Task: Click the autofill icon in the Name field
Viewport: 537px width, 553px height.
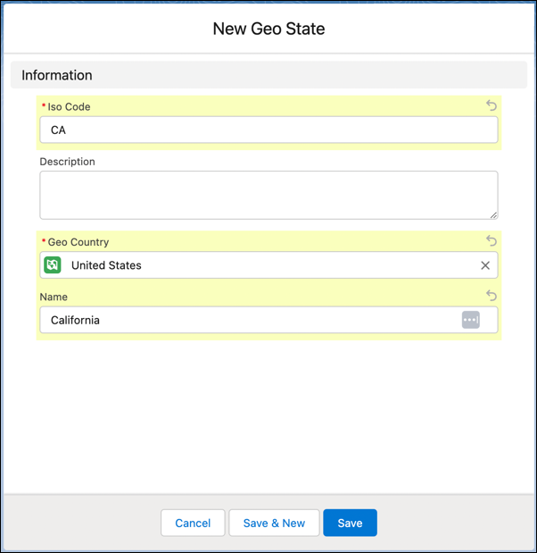Action: pos(470,320)
